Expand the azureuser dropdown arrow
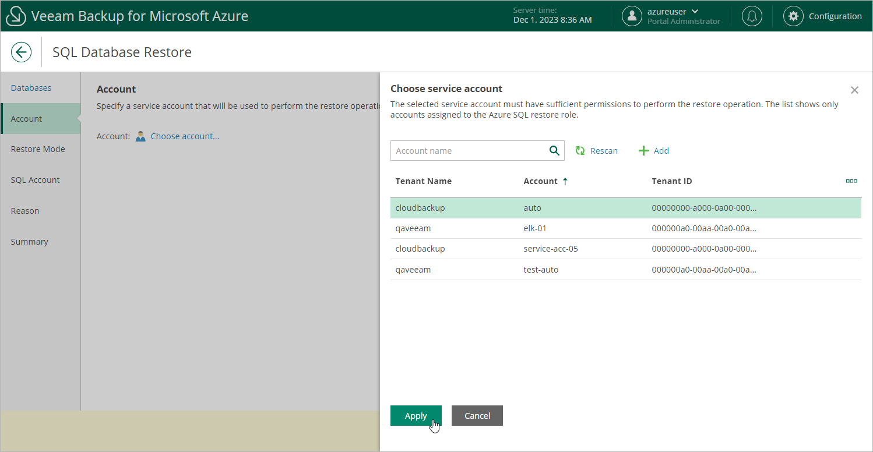The height and width of the screenshot is (452, 873). point(695,12)
